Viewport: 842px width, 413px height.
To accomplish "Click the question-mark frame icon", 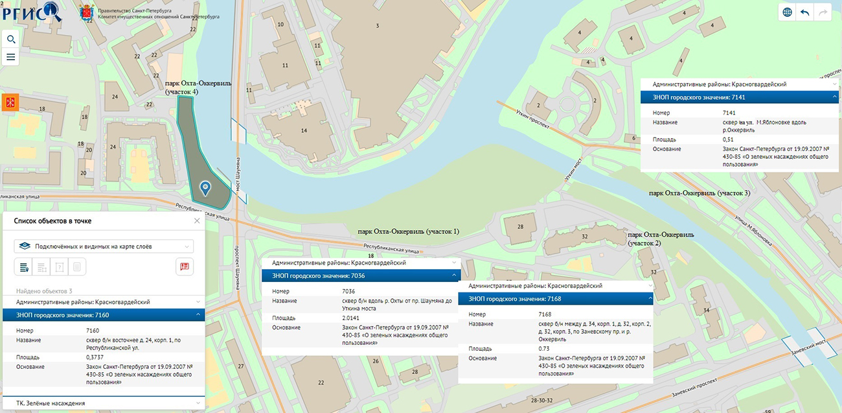I will (x=60, y=266).
